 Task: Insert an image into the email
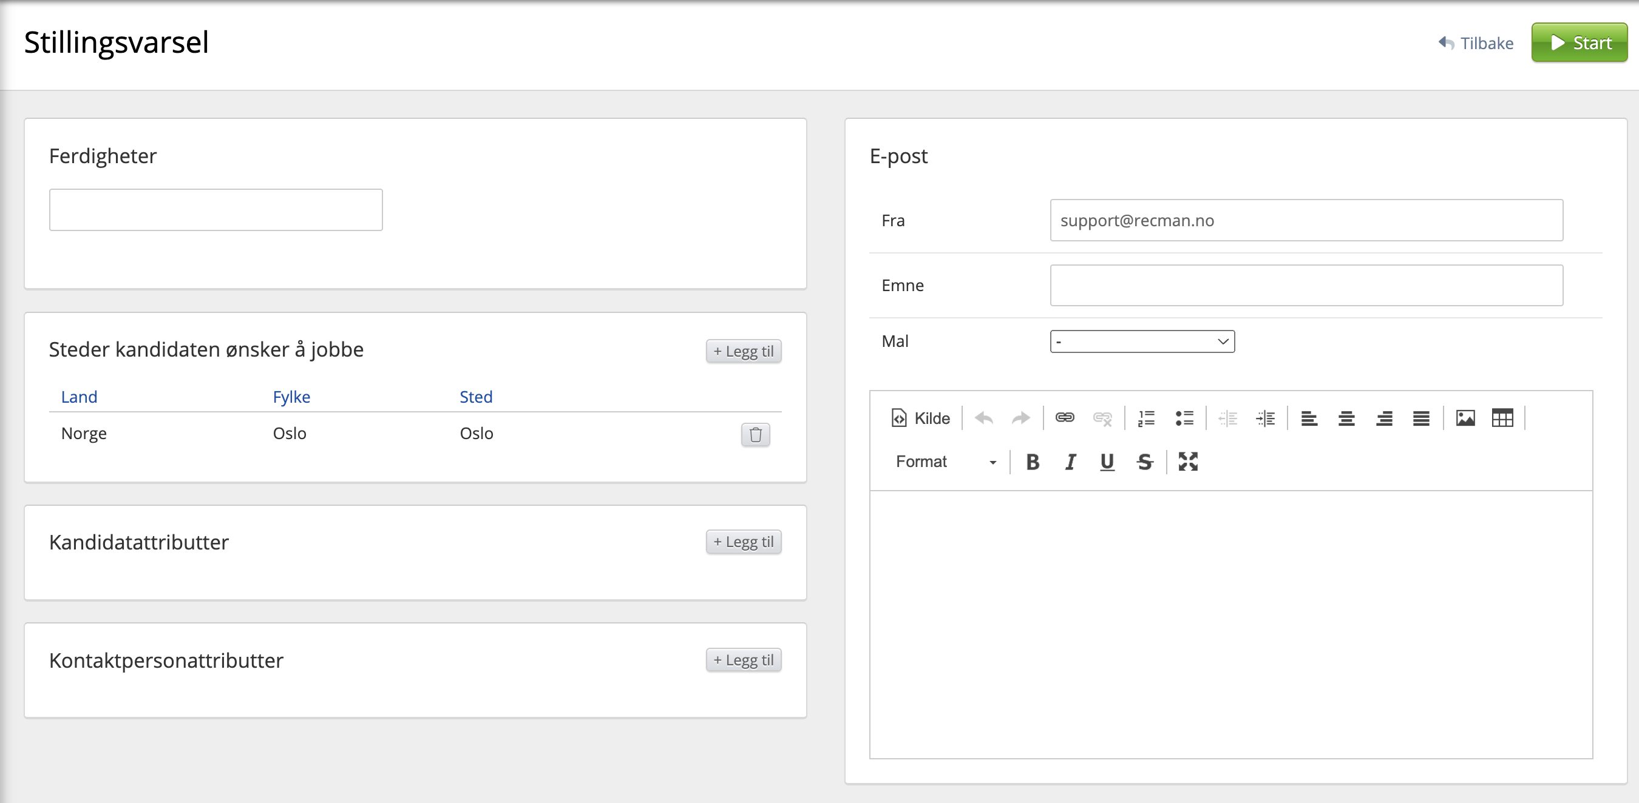click(x=1465, y=418)
